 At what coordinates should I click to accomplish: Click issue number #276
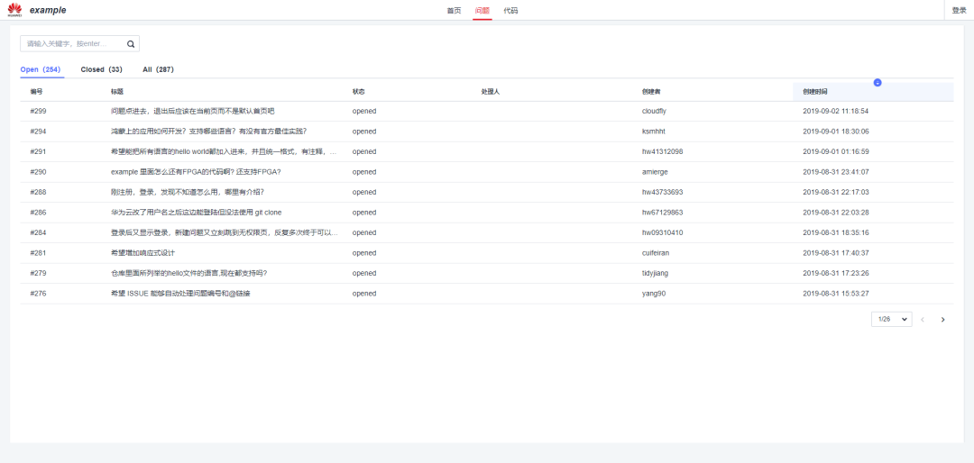(x=38, y=294)
